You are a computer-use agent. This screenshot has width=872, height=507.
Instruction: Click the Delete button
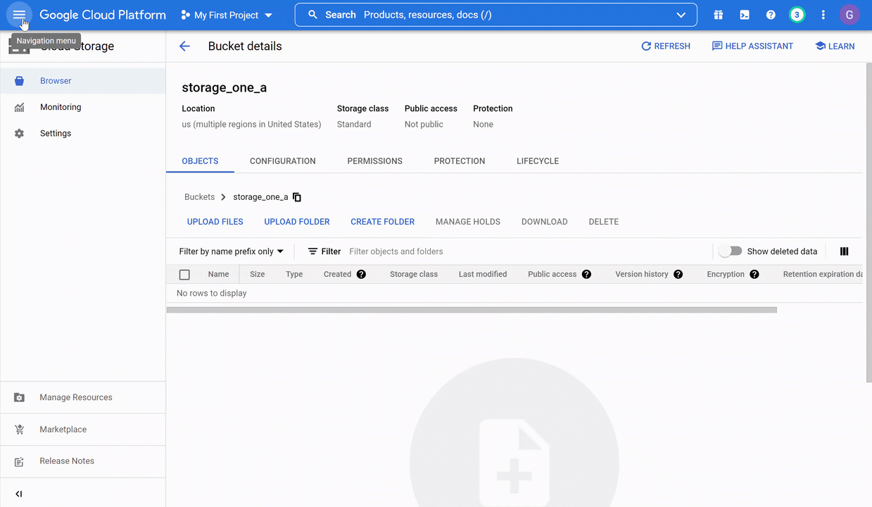604,222
